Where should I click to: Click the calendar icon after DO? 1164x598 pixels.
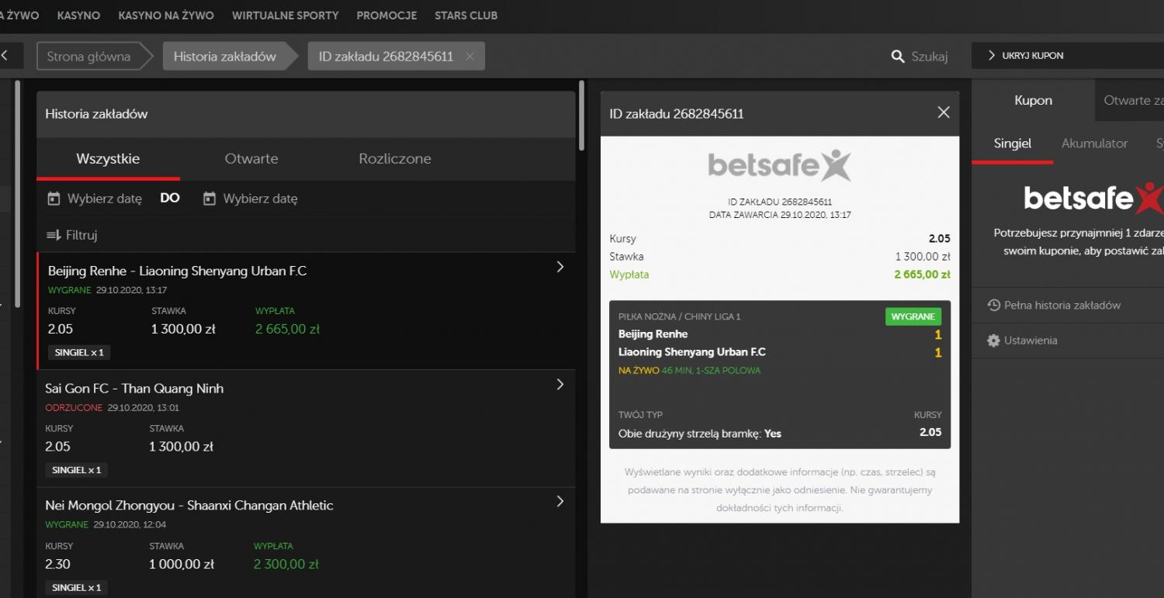click(x=210, y=199)
